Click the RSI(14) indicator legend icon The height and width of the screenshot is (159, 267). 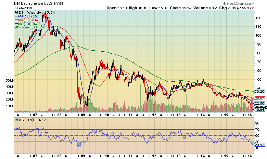pyautogui.click(x=16, y=120)
